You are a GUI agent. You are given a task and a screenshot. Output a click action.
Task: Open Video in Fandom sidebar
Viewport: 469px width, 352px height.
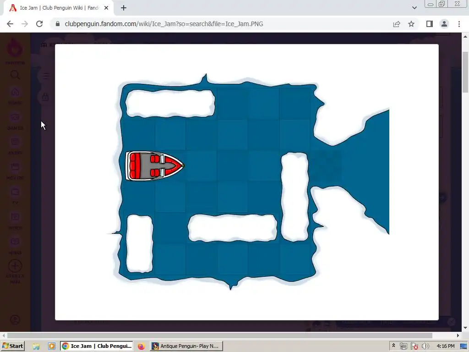[x=15, y=221]
